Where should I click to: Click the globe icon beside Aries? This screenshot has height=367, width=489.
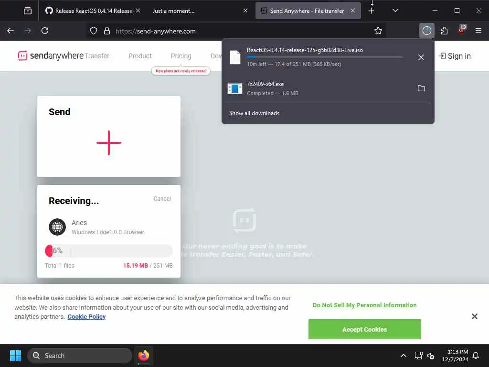click(57, 227)
